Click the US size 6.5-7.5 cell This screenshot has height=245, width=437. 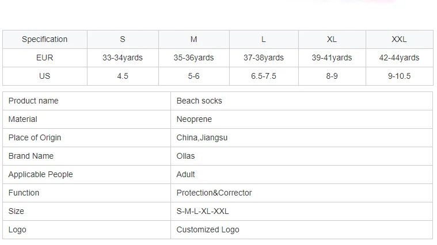pos(264,76)
